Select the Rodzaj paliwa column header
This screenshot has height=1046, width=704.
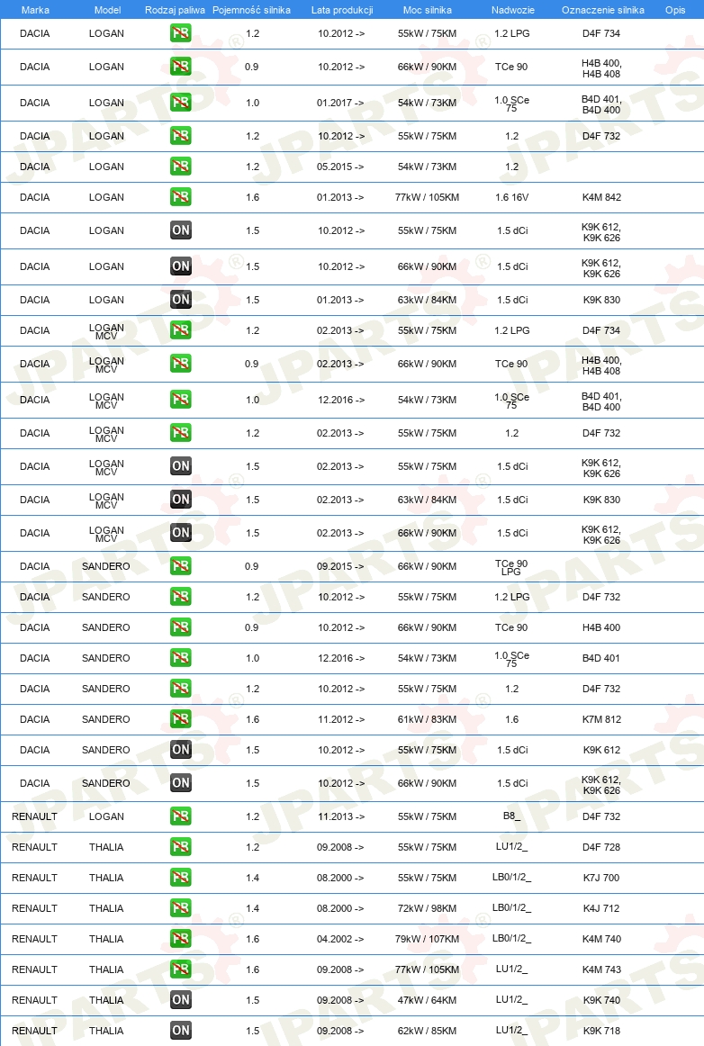[175, 10]
